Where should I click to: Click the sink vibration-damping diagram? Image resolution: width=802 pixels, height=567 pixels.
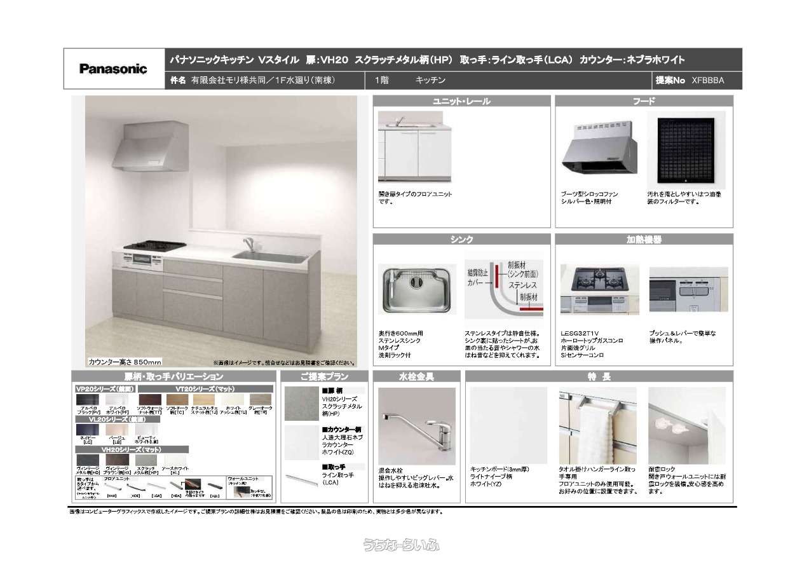(504, 289)
